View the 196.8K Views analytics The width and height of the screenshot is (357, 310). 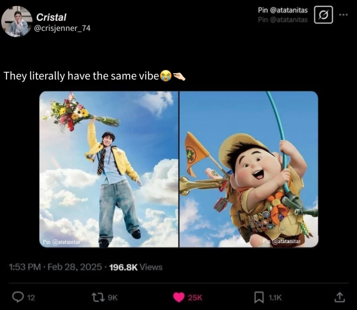coord(136,267)
